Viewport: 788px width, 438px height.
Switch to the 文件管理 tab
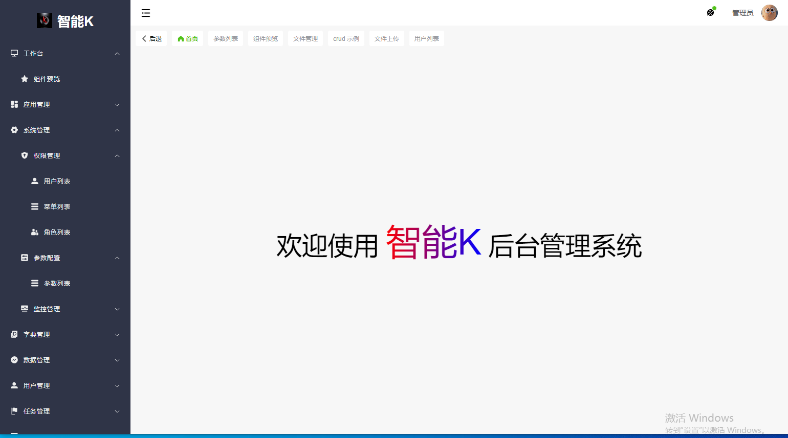click(x=305, y=38)
